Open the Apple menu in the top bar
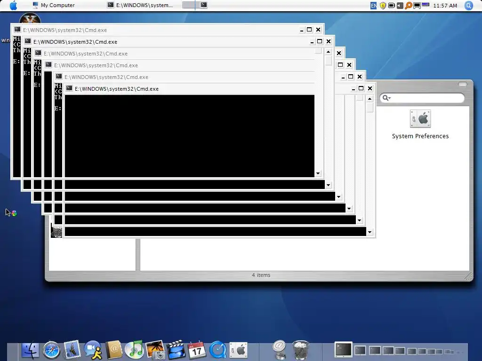Viewport: 482px width, 361px height. click(14, 5)
